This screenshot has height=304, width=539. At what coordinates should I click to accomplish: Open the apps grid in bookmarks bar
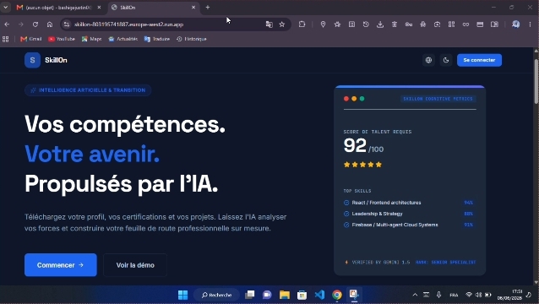click(x=6, y=39)
